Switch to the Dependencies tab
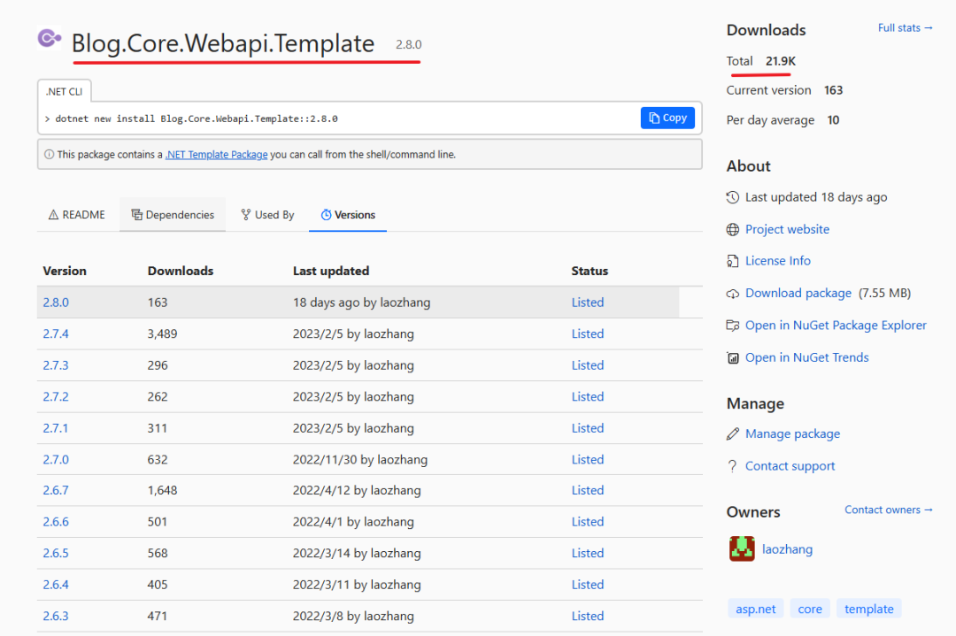Image resolution: width=956 pixels, height=636 pixels. (173, 214)
